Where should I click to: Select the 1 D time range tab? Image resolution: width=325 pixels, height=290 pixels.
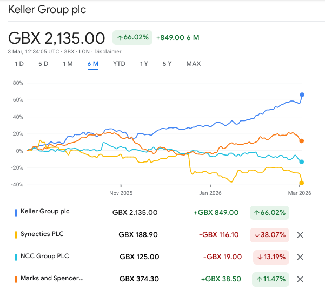[x=19, y=64]
